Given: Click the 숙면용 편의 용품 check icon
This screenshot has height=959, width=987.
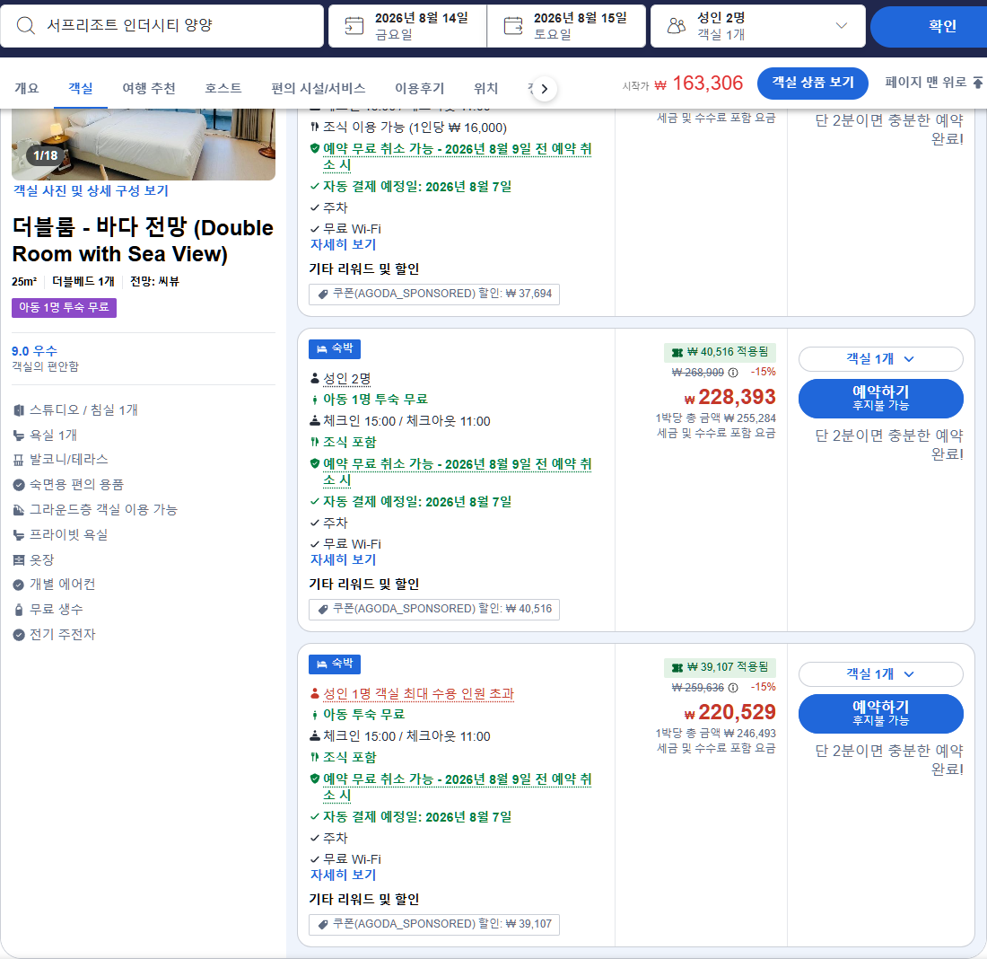Looking at the screenshot, I should (x=19, y=485).
